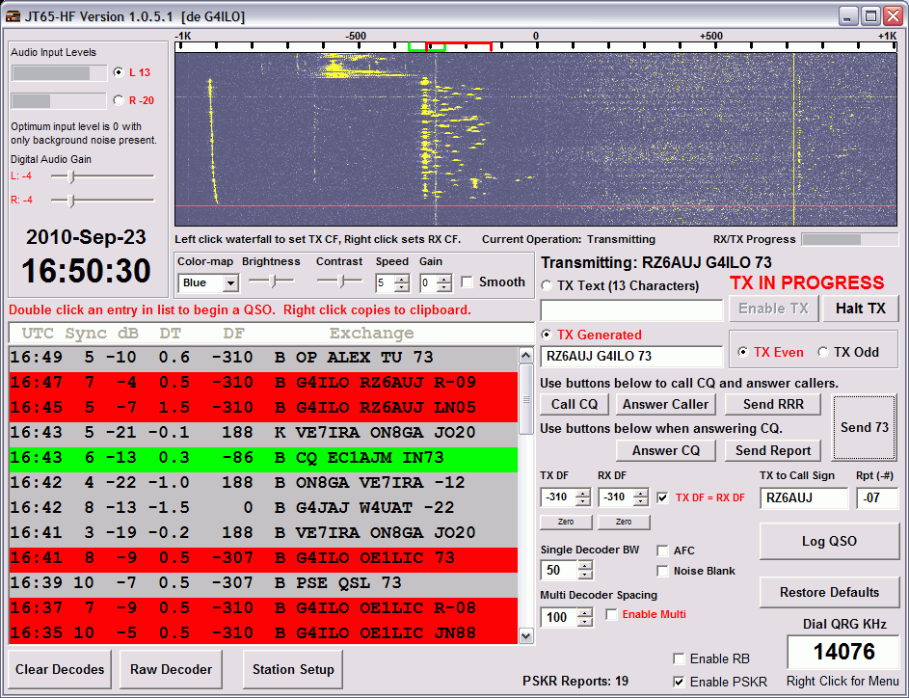Click the Answer Caller button
The height and width of the screenshot is (698, 909).
point(665,404)
